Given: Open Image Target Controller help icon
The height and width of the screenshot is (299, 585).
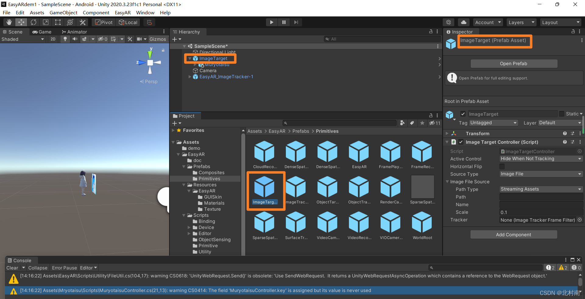Looking at the screenshot, I should point(565,142).
